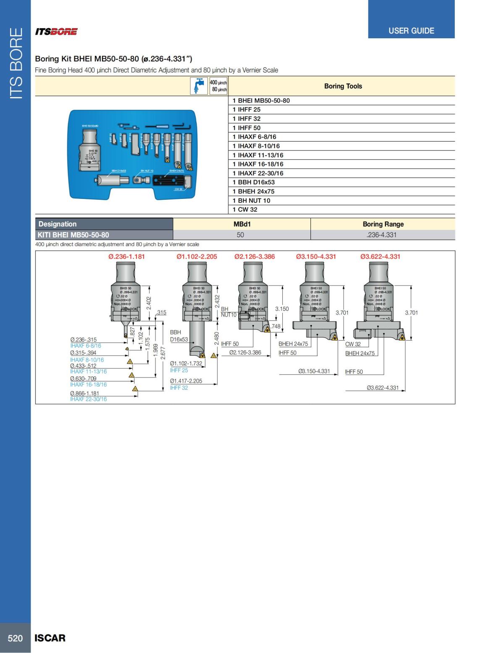504x653 pixels.
Task: Select the Boring Kit BHEI MB50-50-80 title
Action: 114,59
